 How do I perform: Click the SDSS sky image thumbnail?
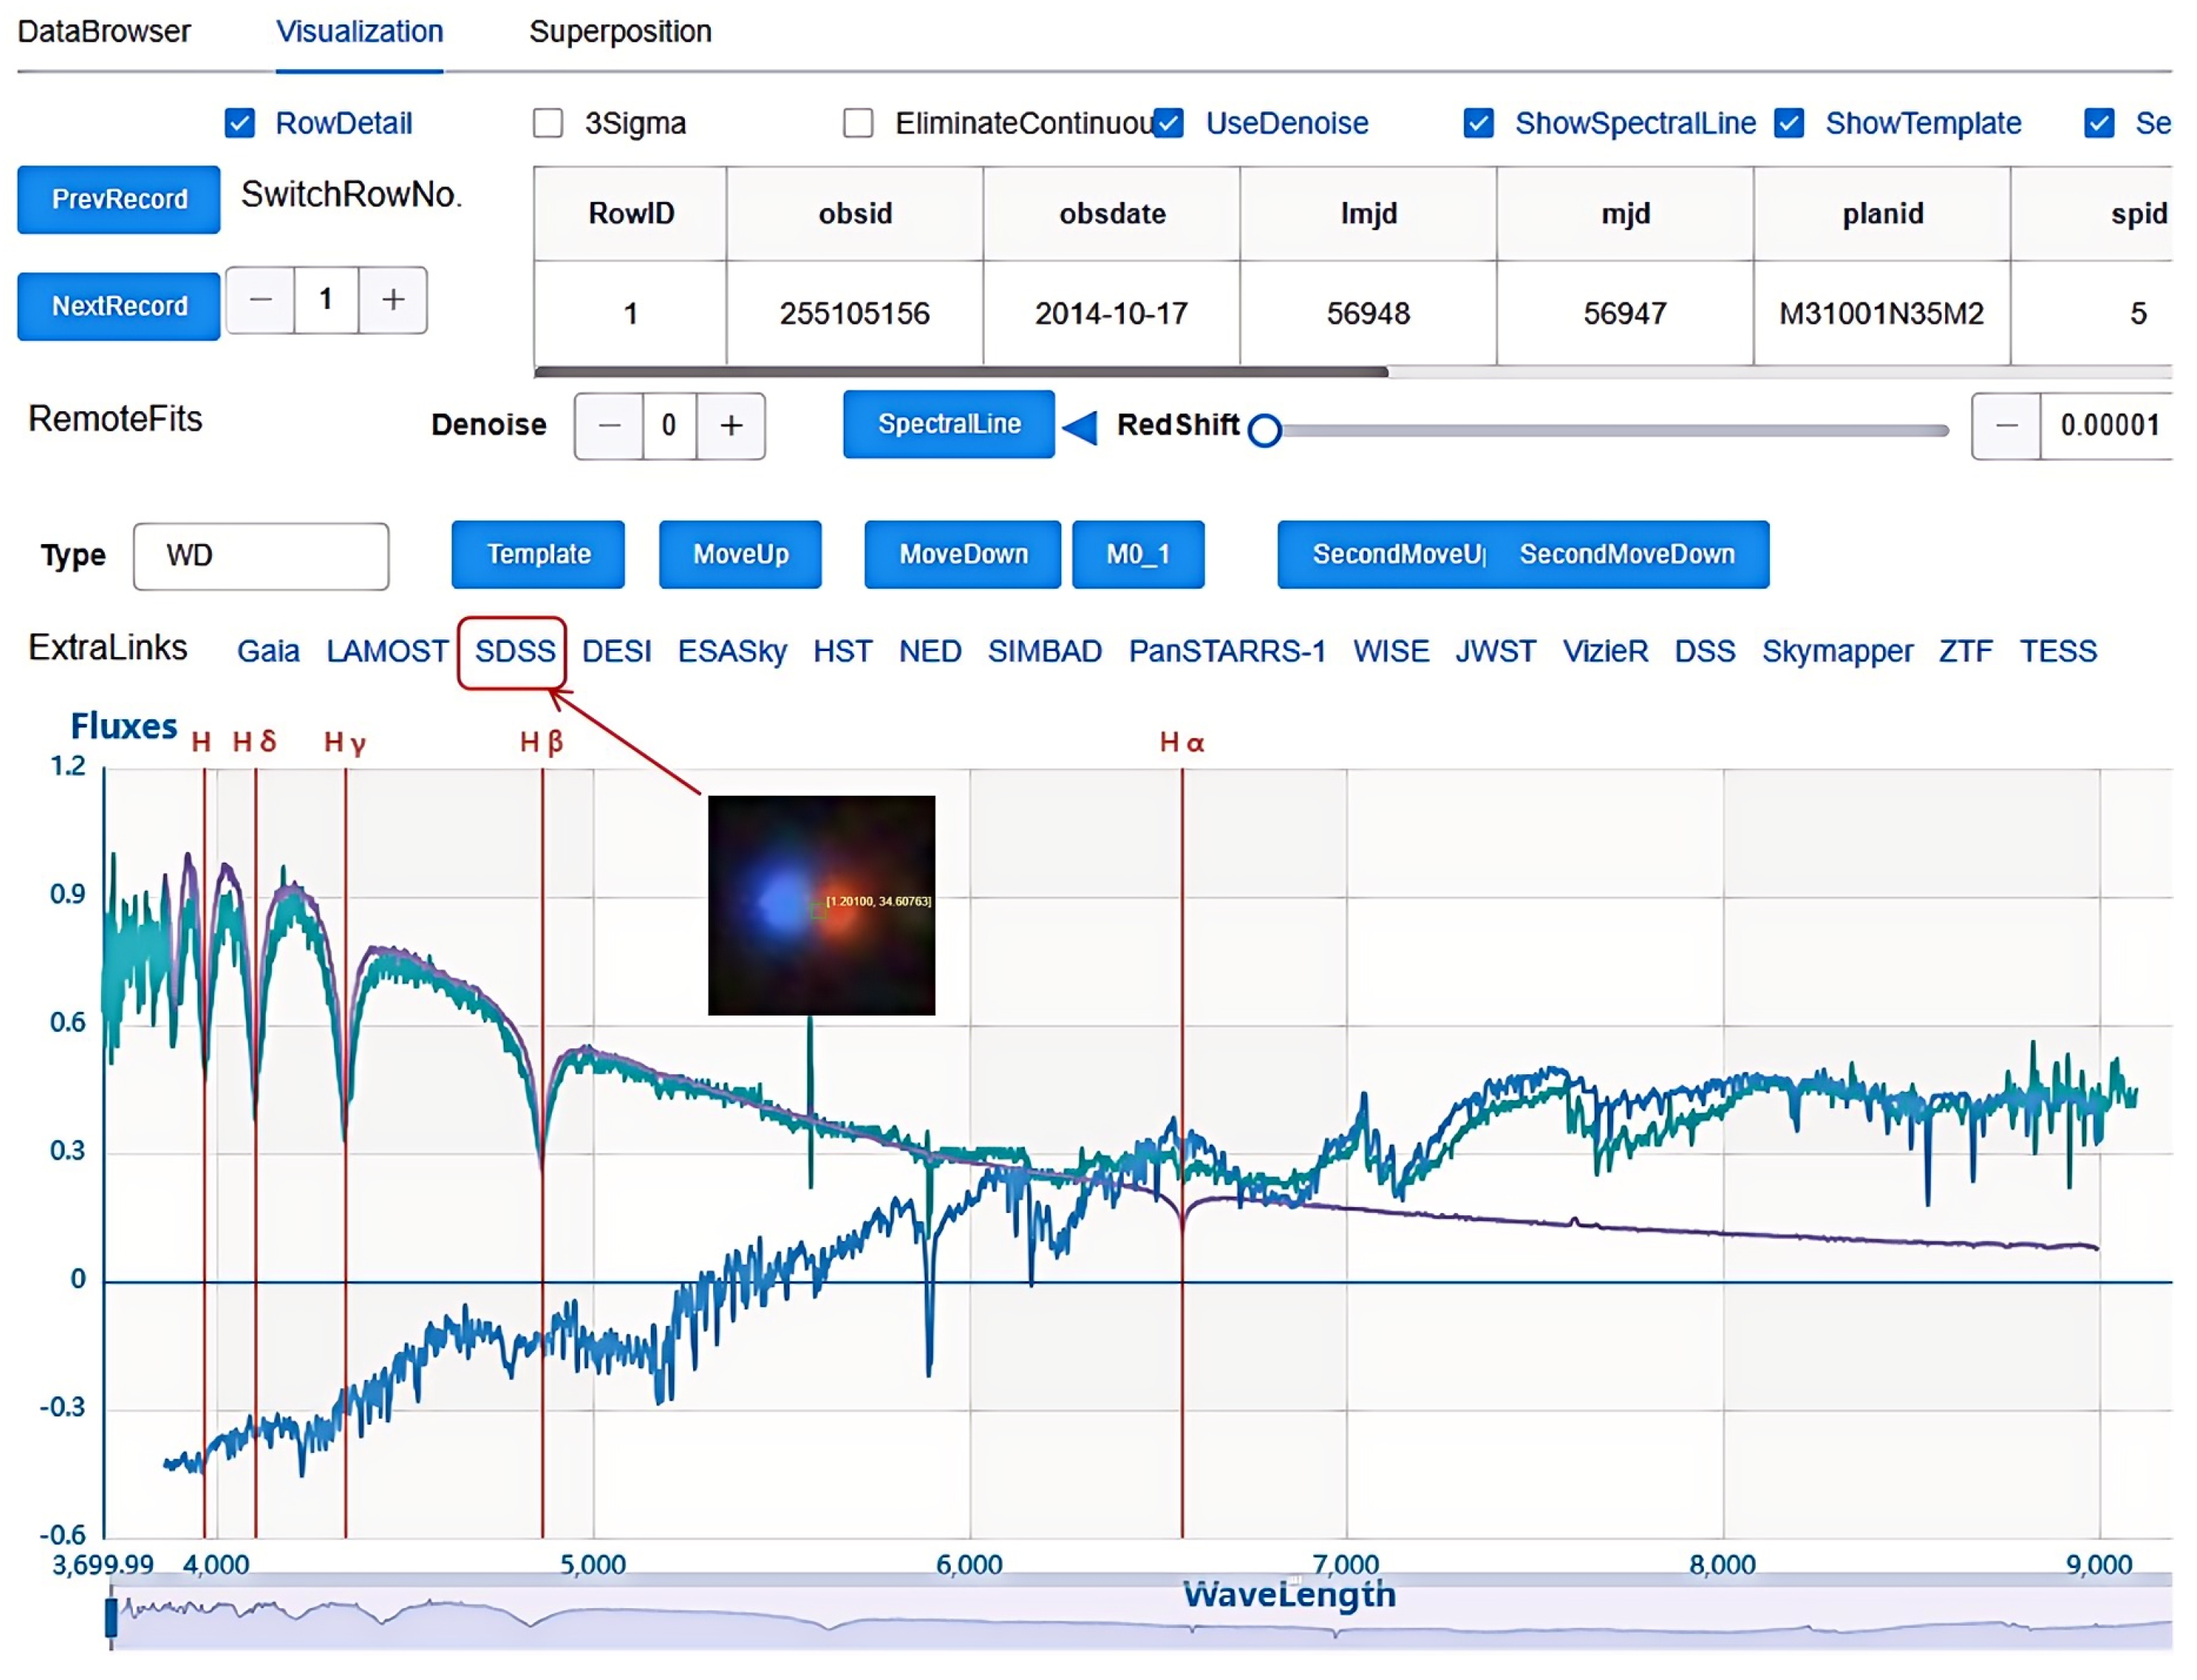(821, 905)
